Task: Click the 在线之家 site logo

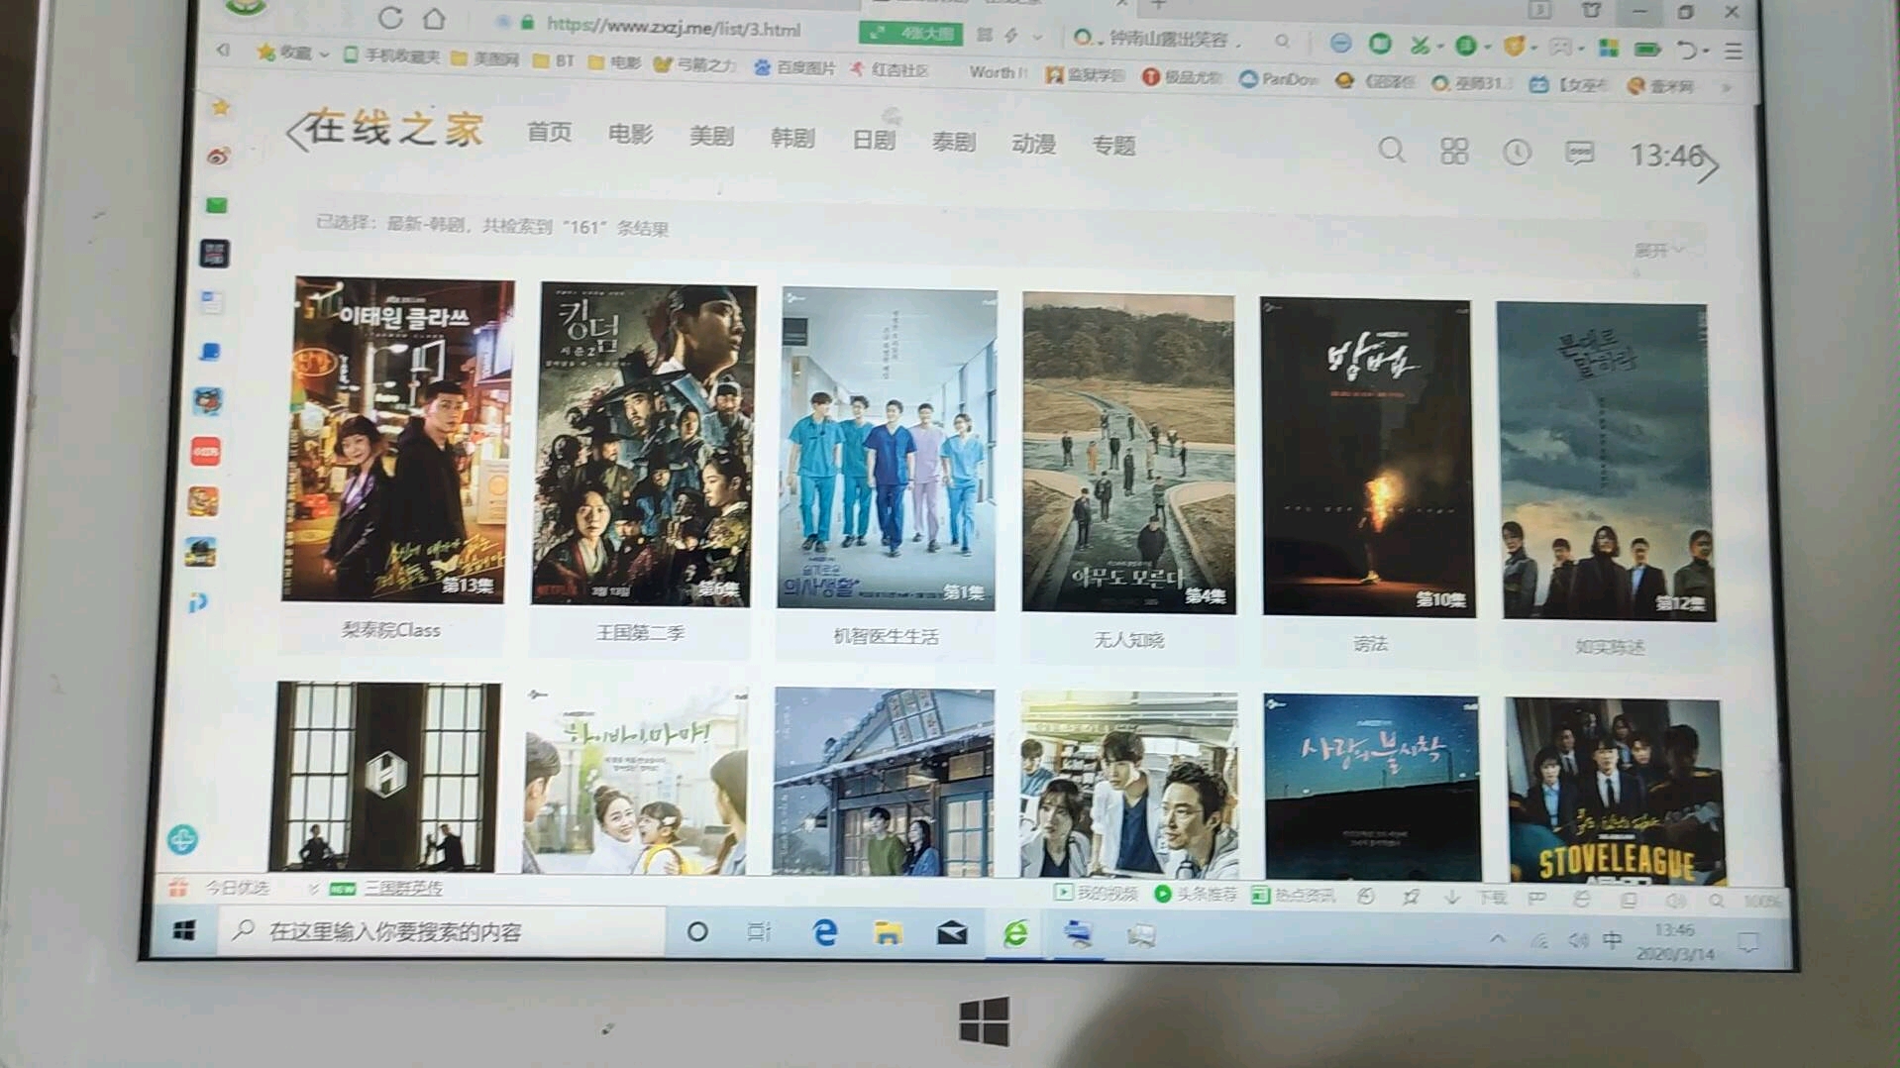Action: coord(394,129)
